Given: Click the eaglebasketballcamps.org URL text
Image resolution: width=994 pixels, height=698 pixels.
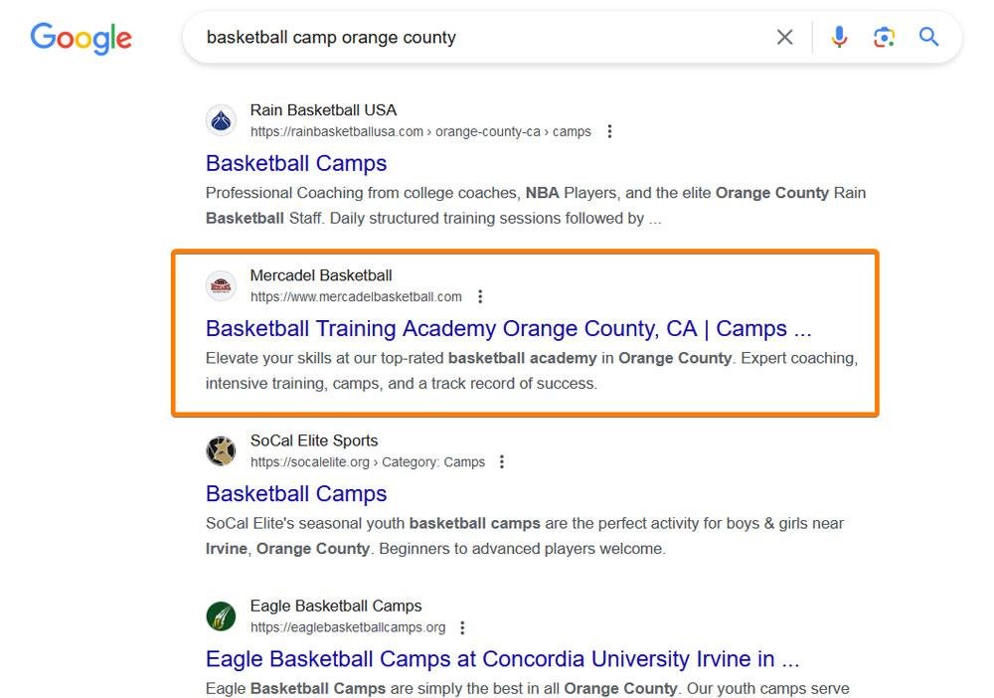Looking at the screenshot, I should (x=348, y=627).
